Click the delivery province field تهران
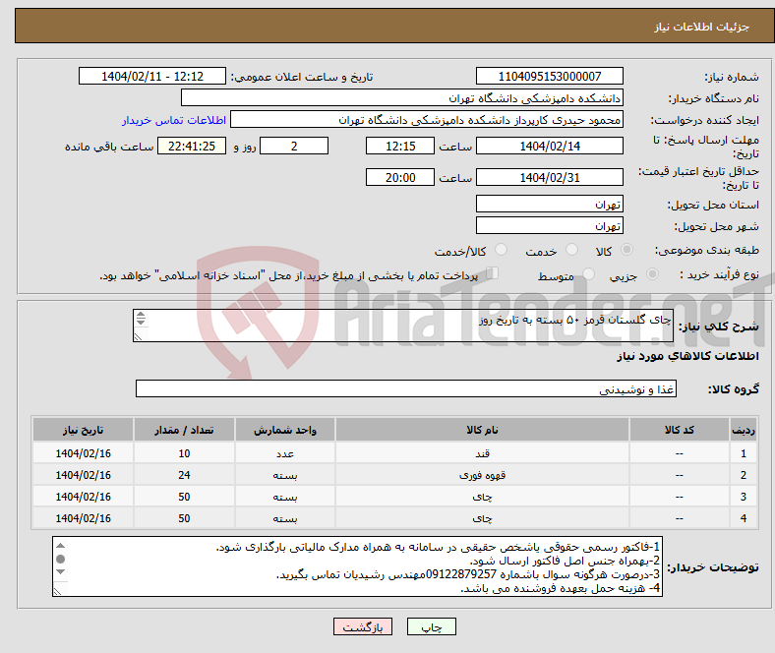 click(549, 205)
